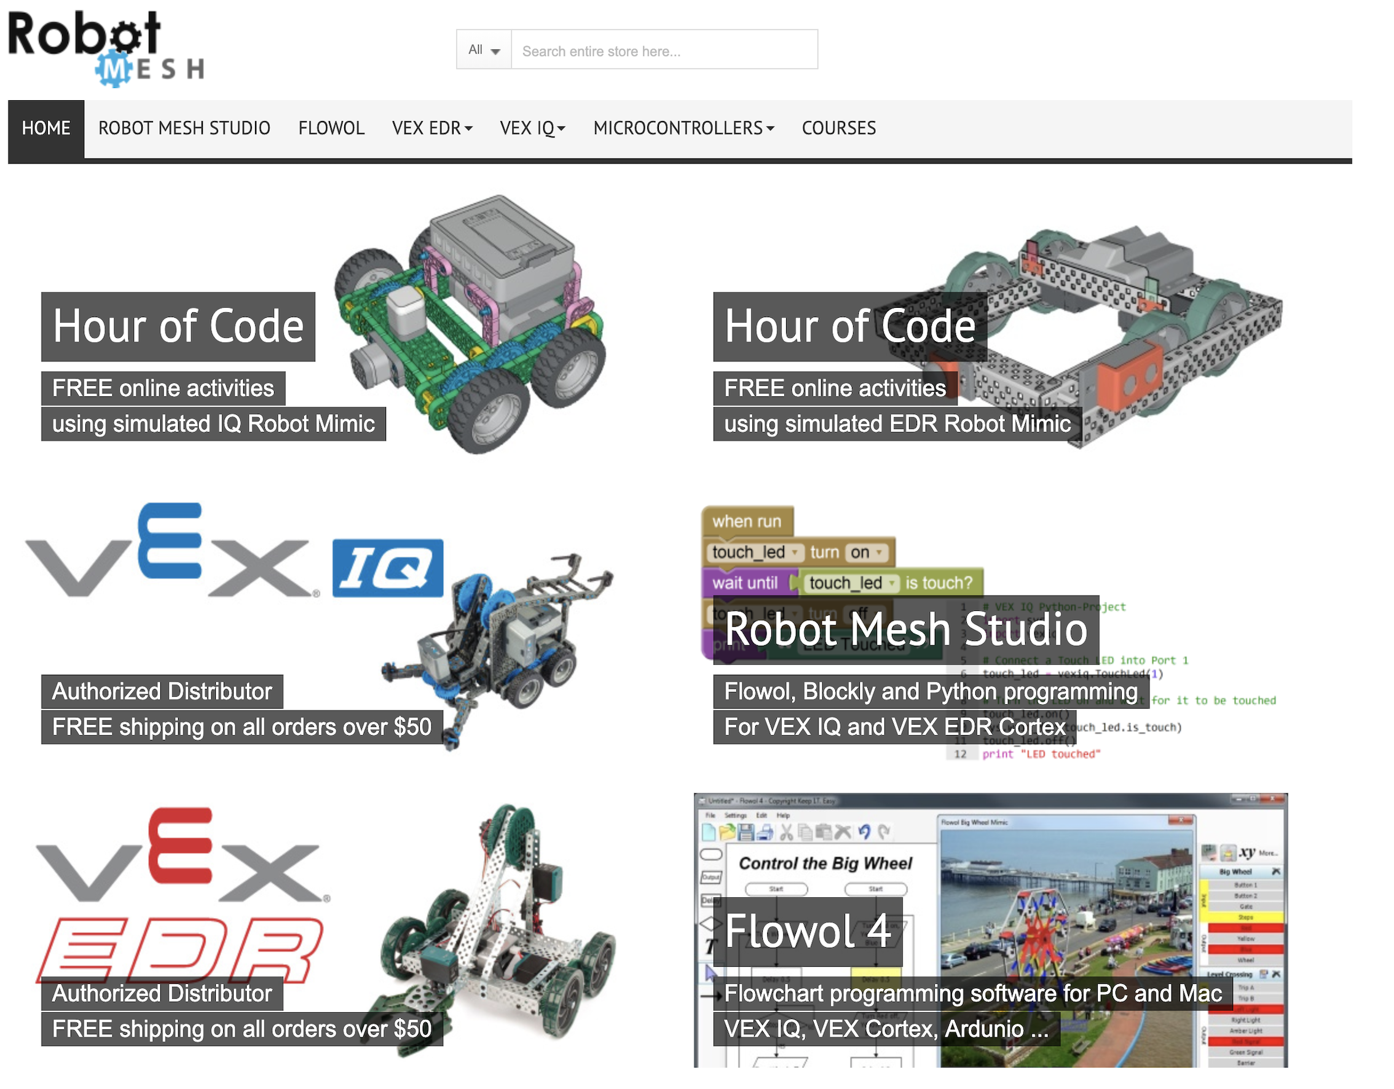Click the Flowchart programming software caption
This screenshot has height=1089, width=1394.
(972, 994)
